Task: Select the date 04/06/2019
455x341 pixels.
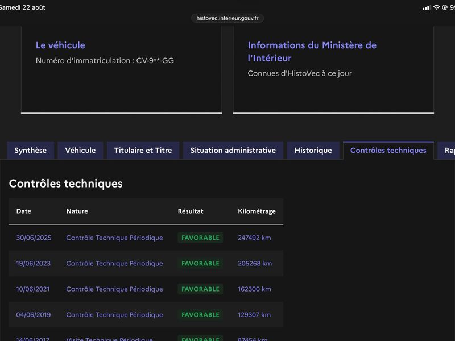Action: (34, 315)
